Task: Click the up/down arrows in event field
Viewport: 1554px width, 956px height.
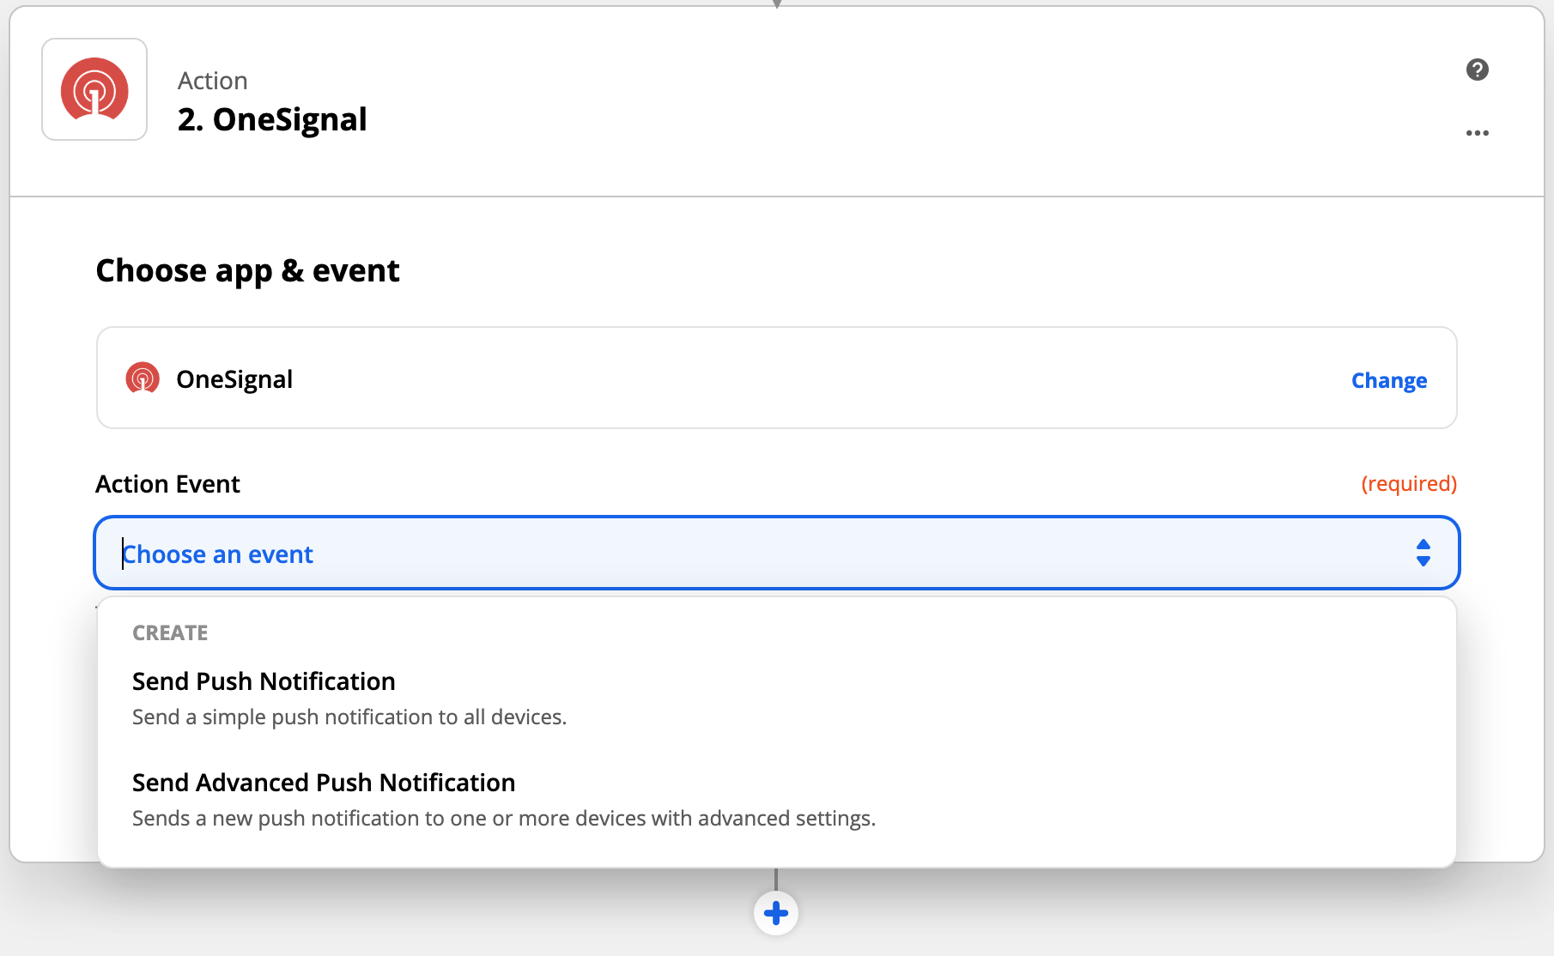Action: (x=1423, y=553)
